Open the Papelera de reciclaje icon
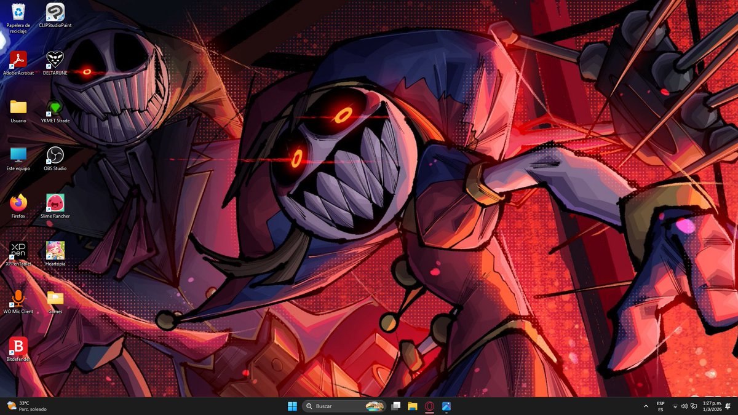The image size is (738, 415). tap(18, 17)
